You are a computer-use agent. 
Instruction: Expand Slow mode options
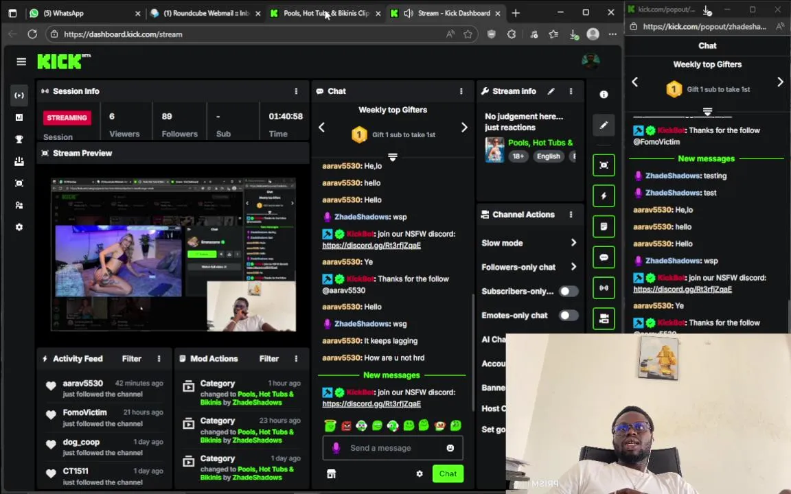coord(573,243)
